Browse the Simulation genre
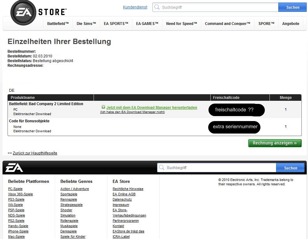The image size is (308, 239). coord(68,215)
